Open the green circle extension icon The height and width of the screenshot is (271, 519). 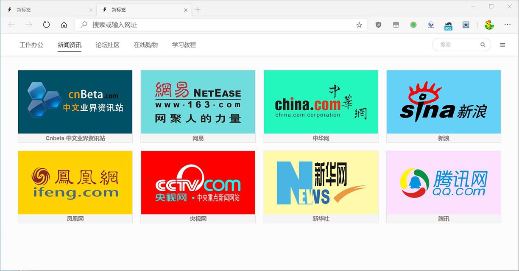coord(413,25)
